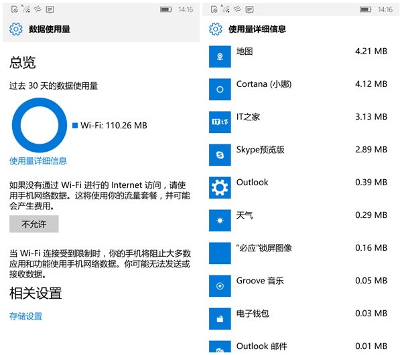
Task: Open the 存储设置 link
Action: (x=25, y=316)
